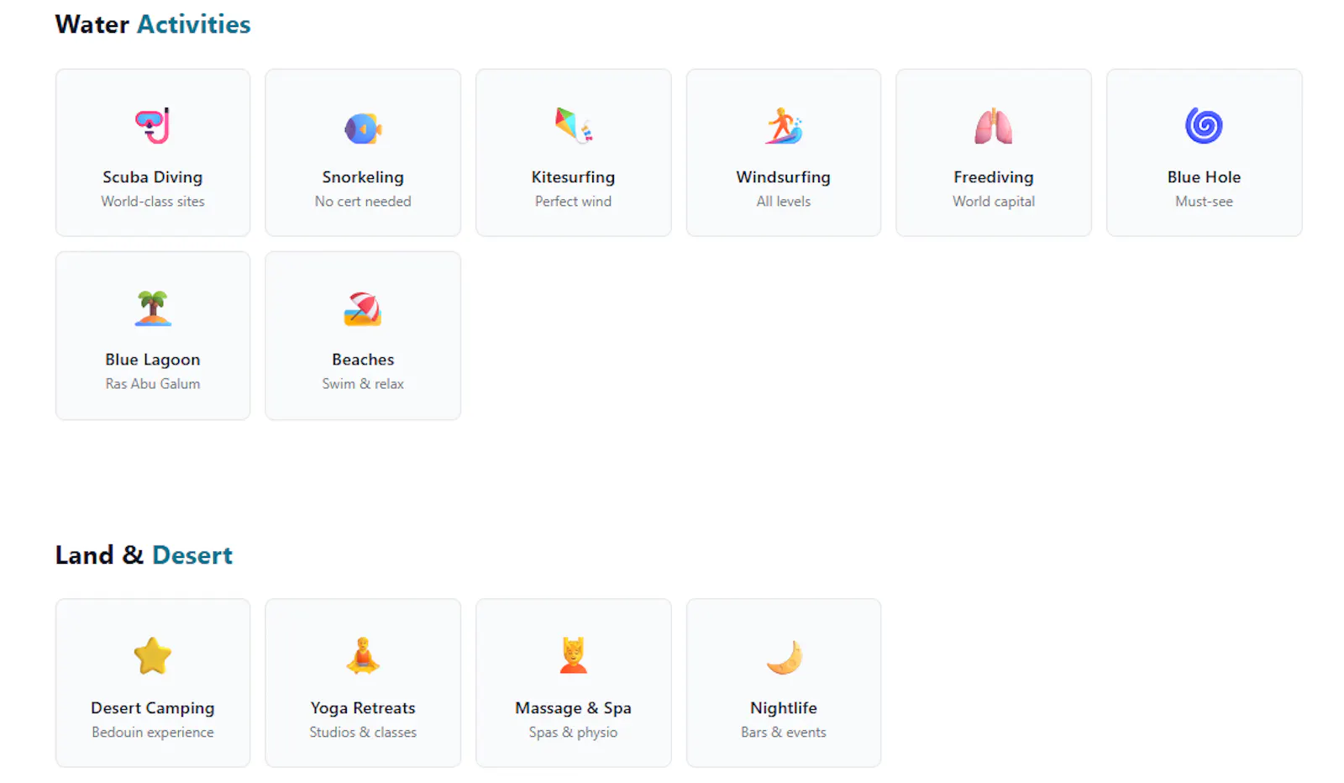Click the "Studios & classes" subtitle
The height and width of the screenshot is (783, 1344).
pyautogui.click(x=363, y=733)
